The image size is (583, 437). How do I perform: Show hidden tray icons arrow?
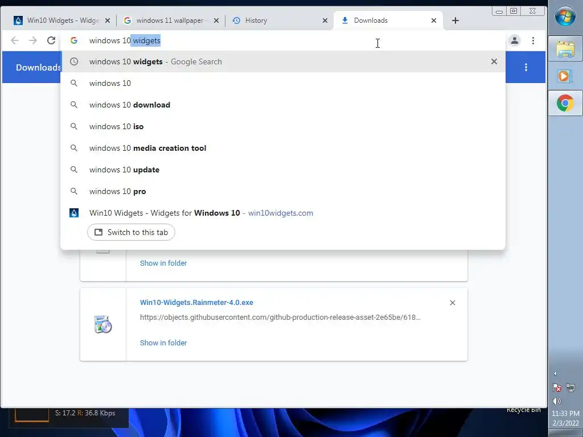point(555,373)
